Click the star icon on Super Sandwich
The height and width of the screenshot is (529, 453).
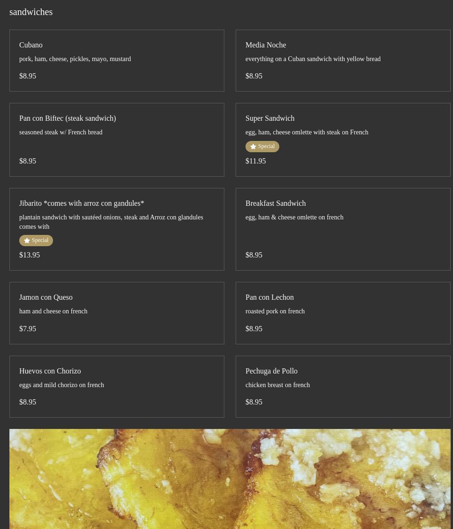click(x=253, y=147)
